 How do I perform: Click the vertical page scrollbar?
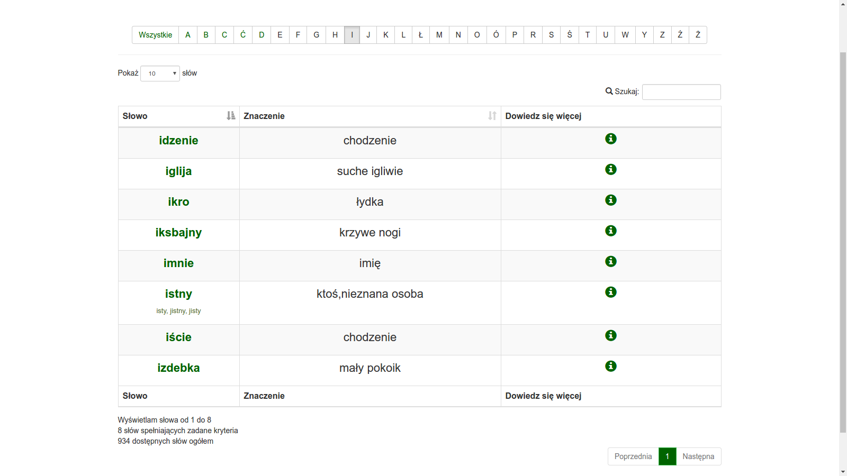coord(843,238)
